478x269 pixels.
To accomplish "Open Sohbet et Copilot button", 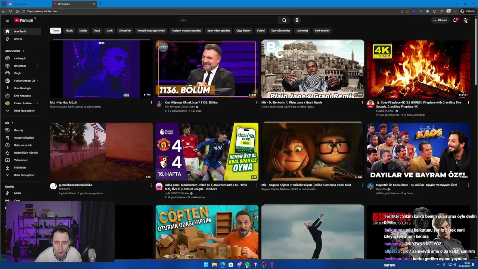I will click(468, 11).
